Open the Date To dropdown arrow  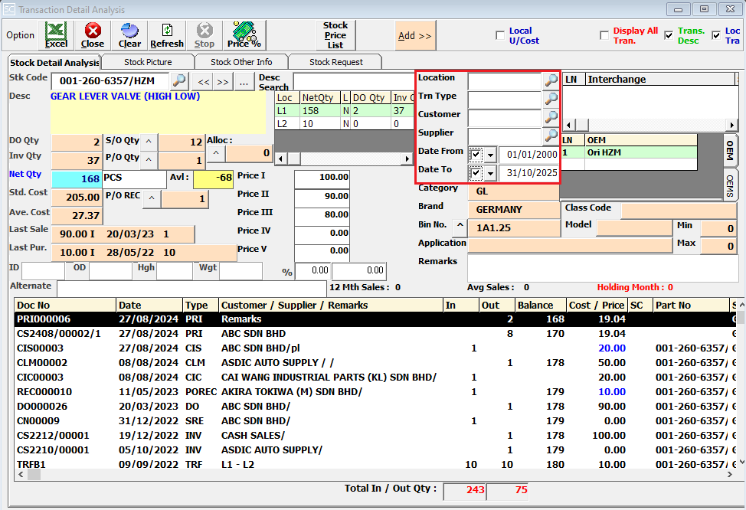(490, 174)
